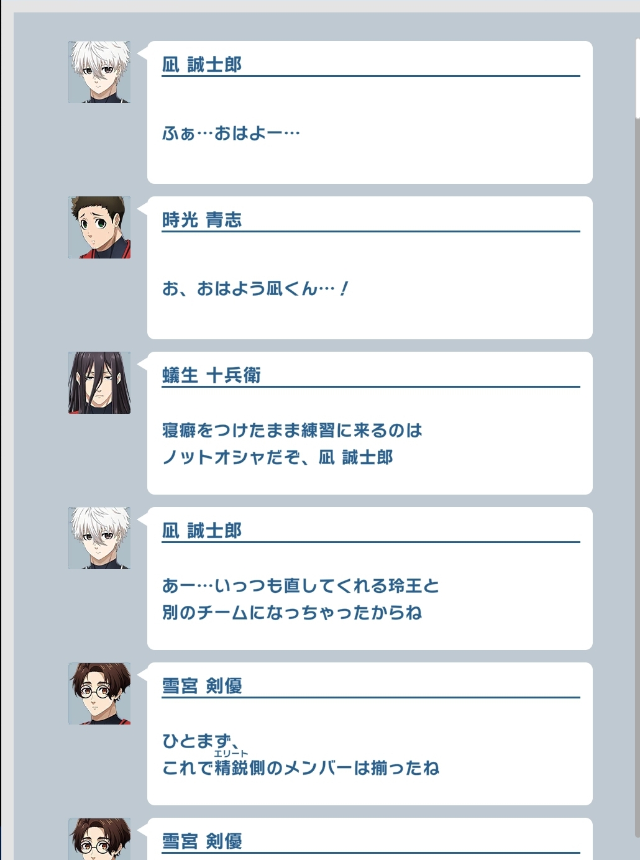This screenshot has height=860, width=640.
Task: Select 雪宮 剣優 name in fifth bubble
Action: coord(202,686)
